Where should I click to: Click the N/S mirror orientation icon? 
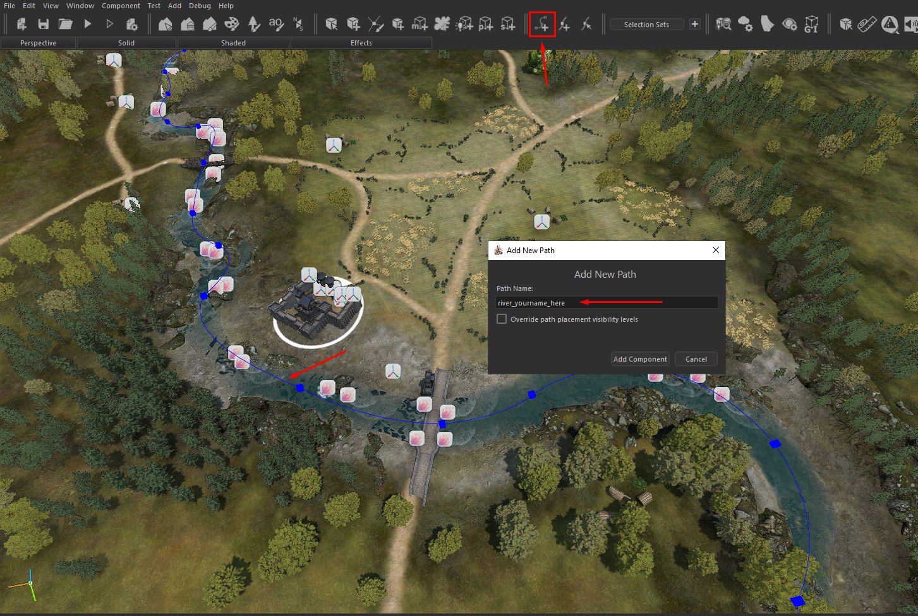[298, 24]
